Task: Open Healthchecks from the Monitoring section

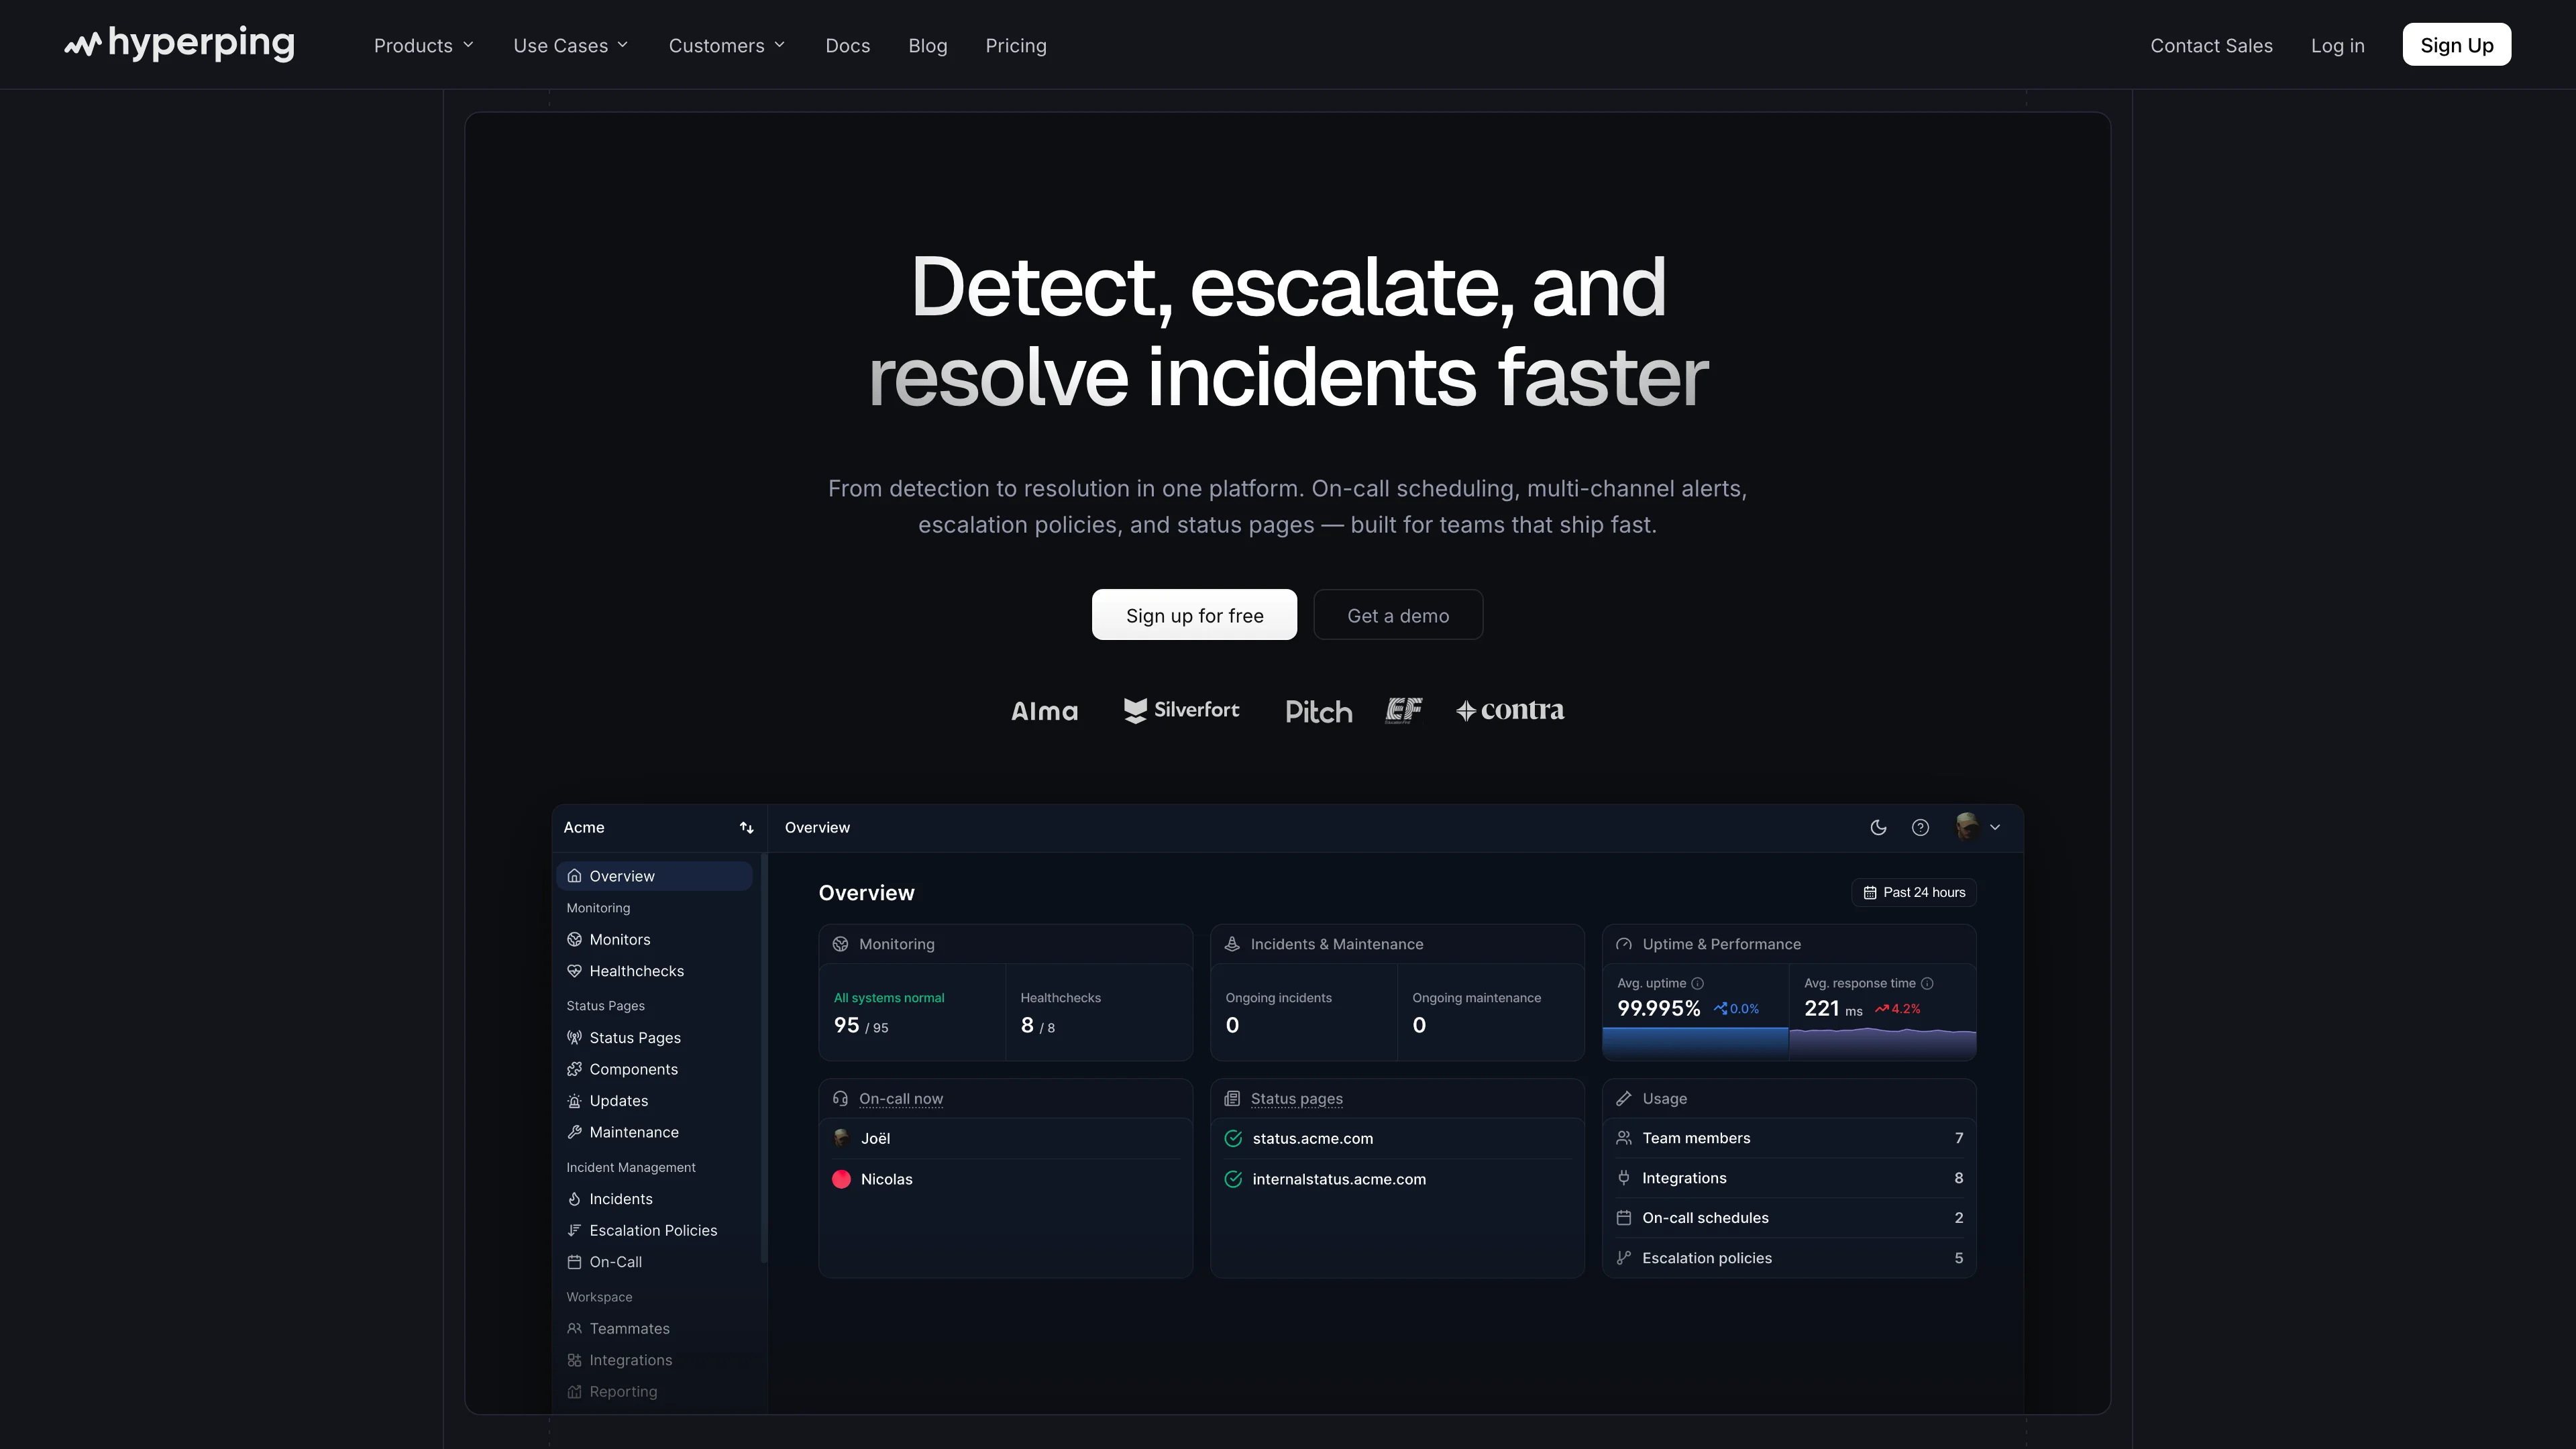Action: 636,970
